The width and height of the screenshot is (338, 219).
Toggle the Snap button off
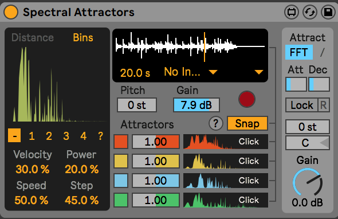coord(247,123)
